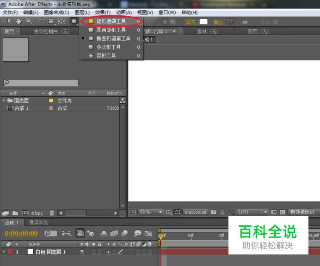Delete selected project item with trash icon
Viewport: 320px width, 266px height.
point(52,213)
